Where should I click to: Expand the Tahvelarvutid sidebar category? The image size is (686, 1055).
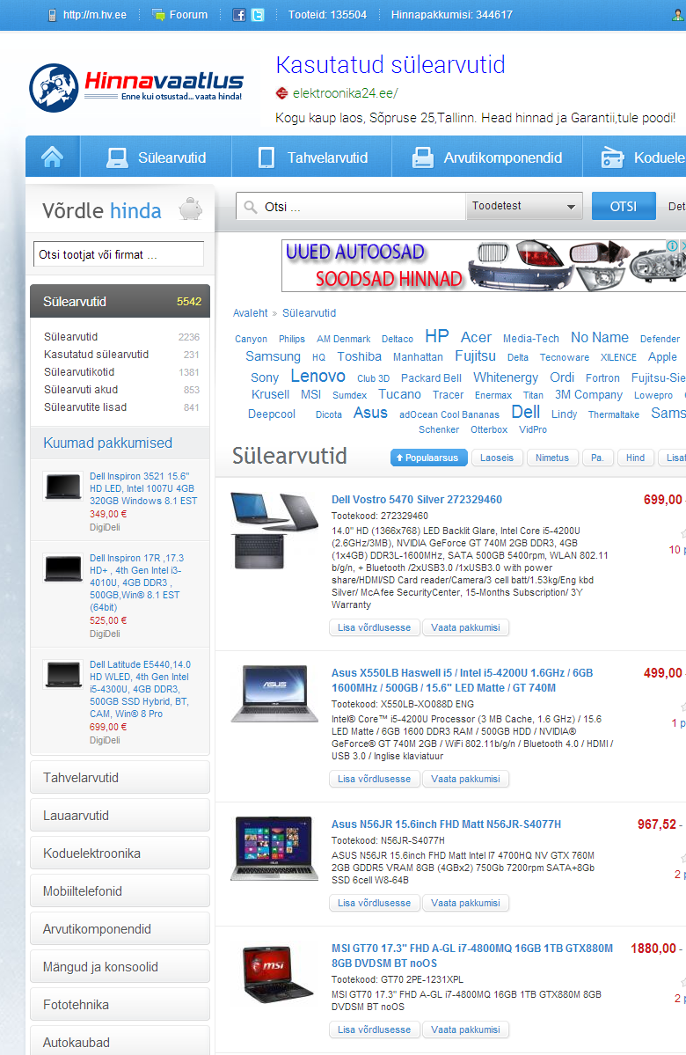(x=120, y=777)
